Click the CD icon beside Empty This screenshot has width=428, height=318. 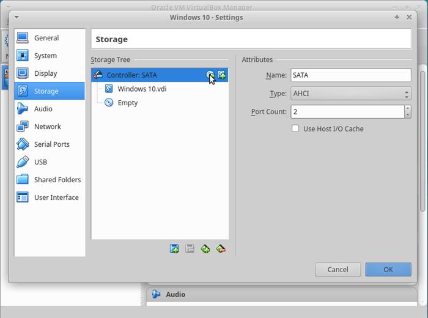(109, 103)
